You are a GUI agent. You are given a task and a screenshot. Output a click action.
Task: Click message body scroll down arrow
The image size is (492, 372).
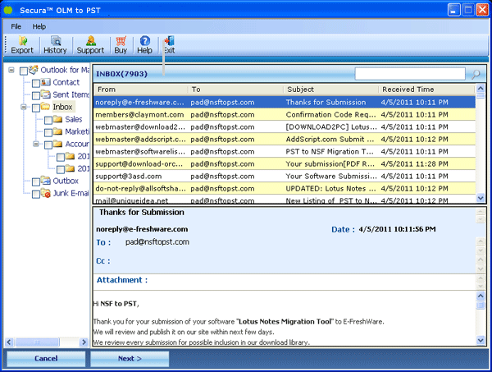pos(481,340)
